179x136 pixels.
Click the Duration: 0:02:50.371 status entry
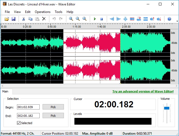pos(137,134)
